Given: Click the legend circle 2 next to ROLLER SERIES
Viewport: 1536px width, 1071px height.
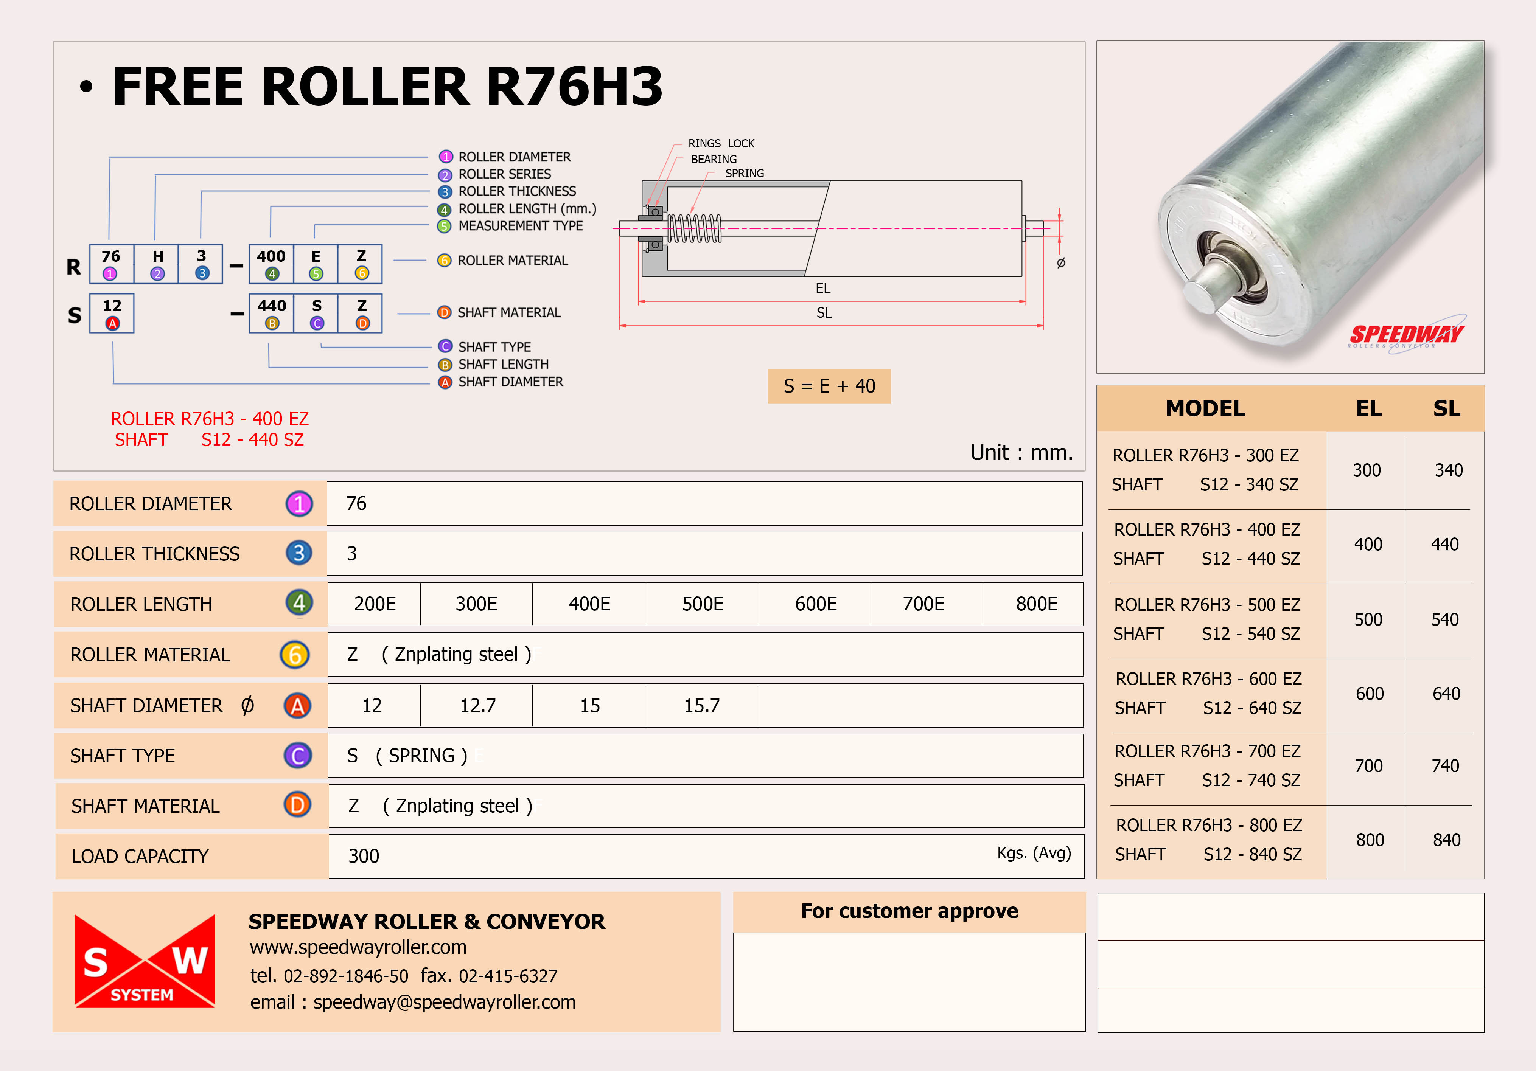Looking at the screenshot, I should [446, 175].
